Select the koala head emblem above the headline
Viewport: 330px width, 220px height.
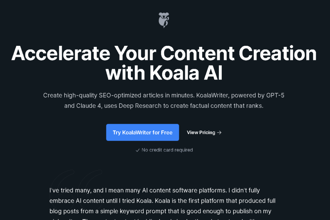[x=164, y=20]
